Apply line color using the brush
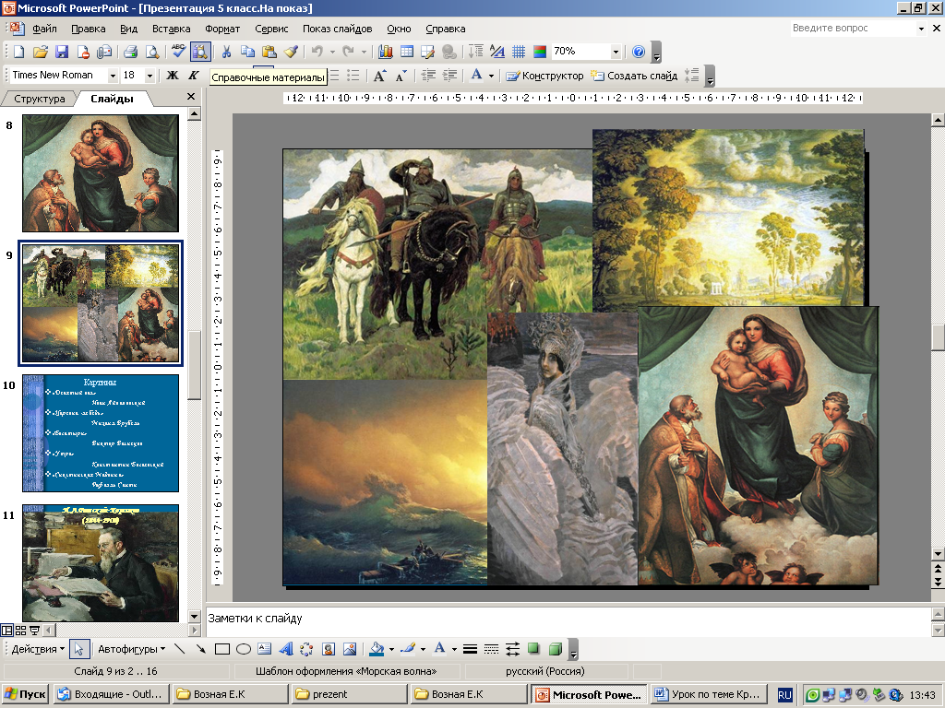The image size is (945, 708). coord(408,649)
